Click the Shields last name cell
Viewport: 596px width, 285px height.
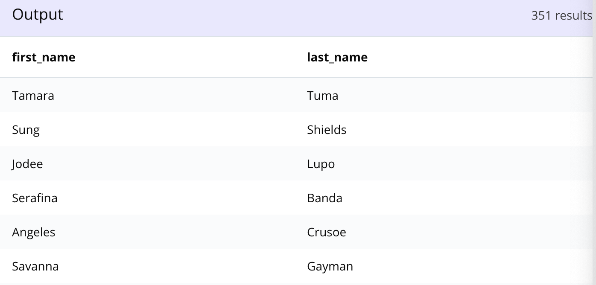click(327, 130)
